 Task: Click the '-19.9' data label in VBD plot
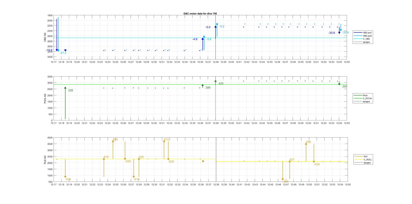pyautogui.click(x=49, y=50)
